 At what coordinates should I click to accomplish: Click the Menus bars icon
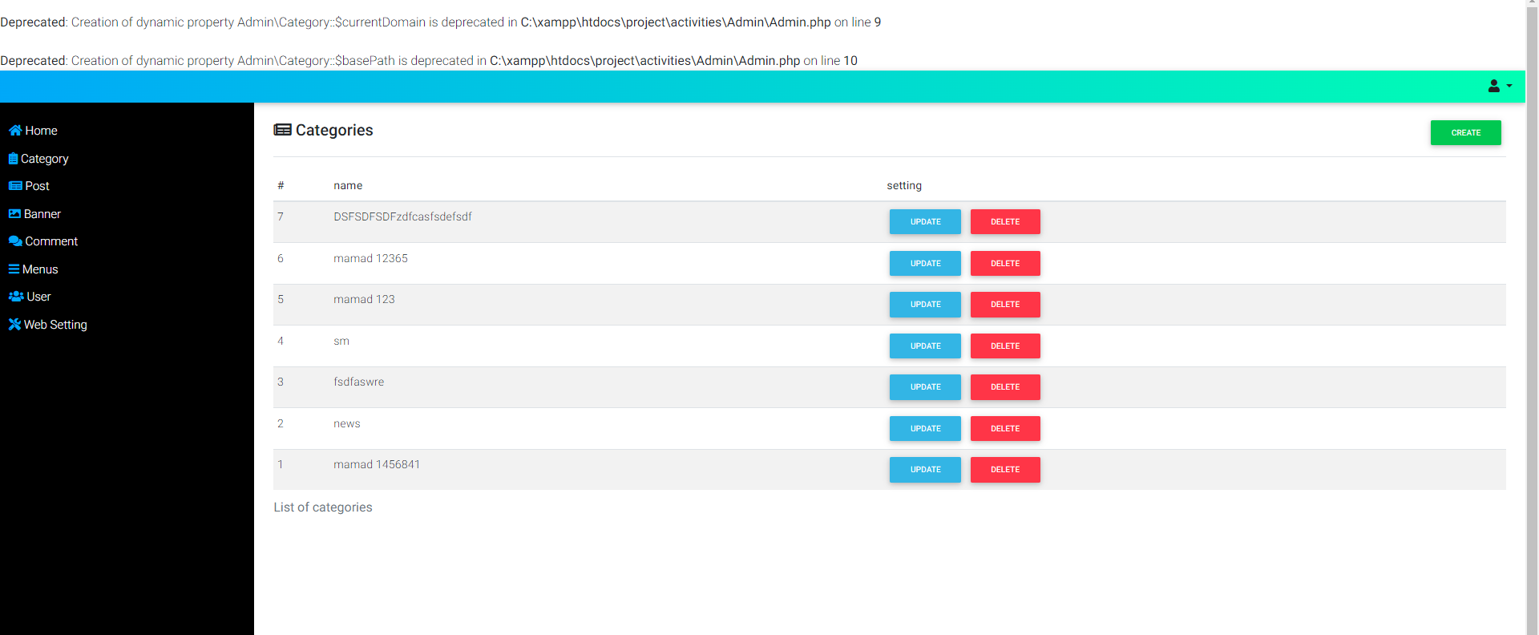pyautogui.click(x=14, y=269)
